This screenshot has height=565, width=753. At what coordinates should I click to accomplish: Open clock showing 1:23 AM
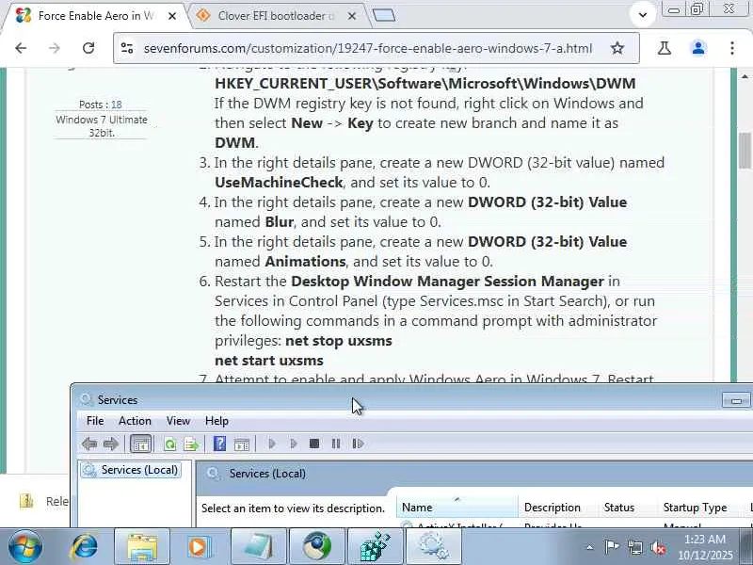click(705, 547)
